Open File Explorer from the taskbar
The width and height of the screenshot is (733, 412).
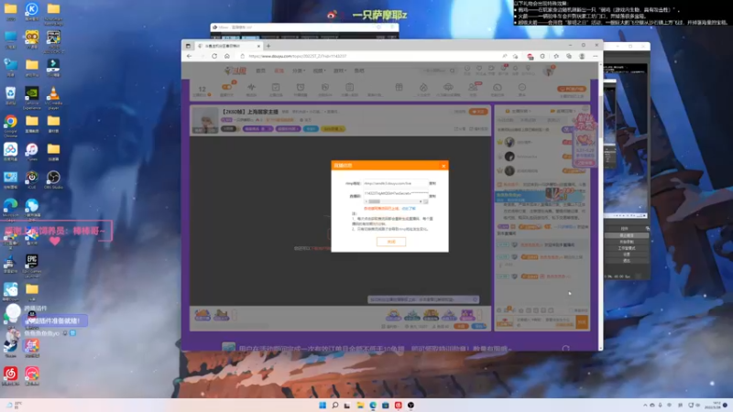pos(360,405)
